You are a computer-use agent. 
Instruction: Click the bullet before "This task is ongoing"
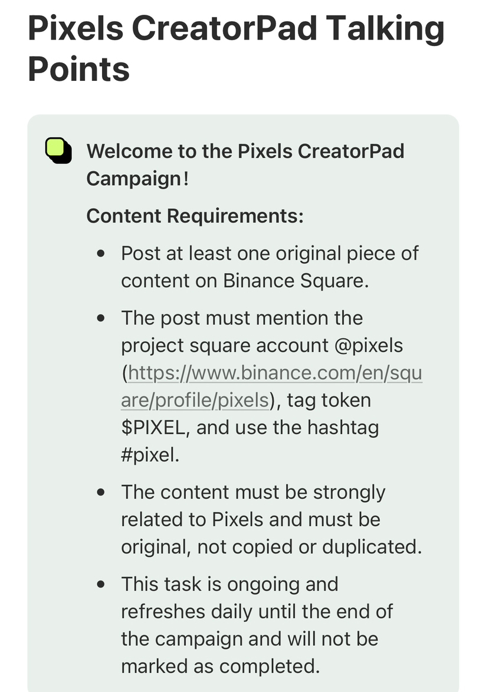pyautogui.click(x=102, y=585)
